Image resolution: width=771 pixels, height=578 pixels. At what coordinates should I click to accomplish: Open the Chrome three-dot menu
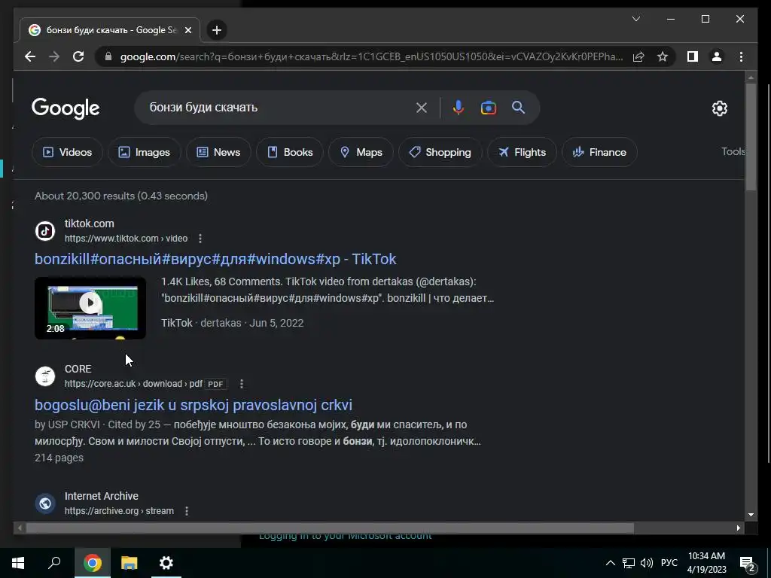(741, 56)
